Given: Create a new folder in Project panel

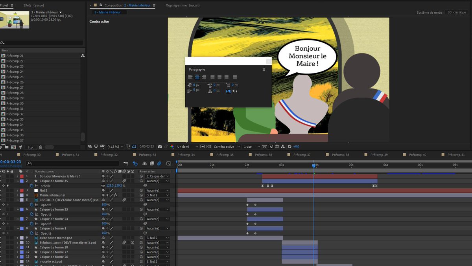Looking at the screenshot, I should (x=6, y=147).
